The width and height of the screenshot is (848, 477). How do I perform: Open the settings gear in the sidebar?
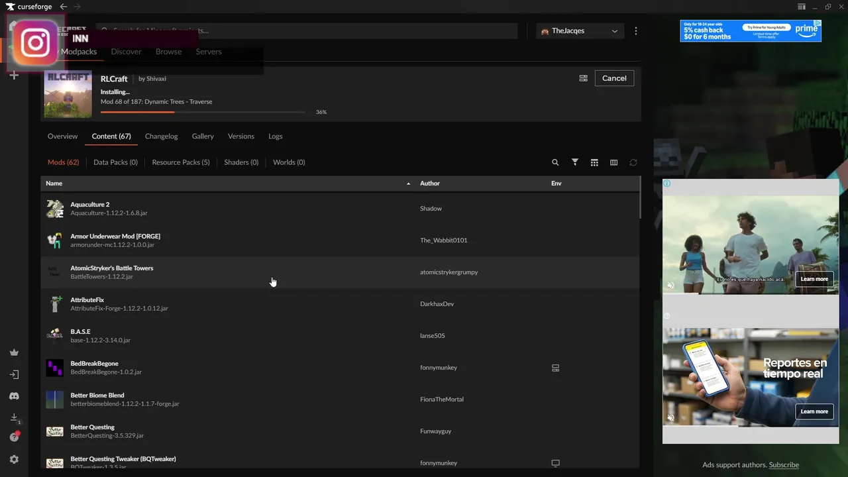point(14,459)
